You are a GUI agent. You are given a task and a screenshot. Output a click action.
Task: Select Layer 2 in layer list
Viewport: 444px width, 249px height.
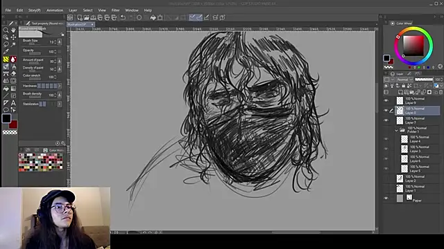(x=418, y=178)
